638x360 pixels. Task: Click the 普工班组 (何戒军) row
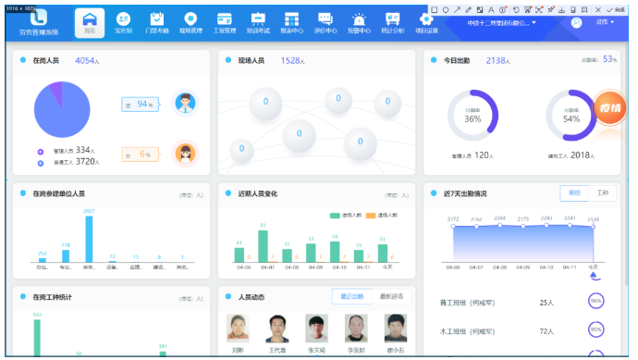tap(522, 302)
